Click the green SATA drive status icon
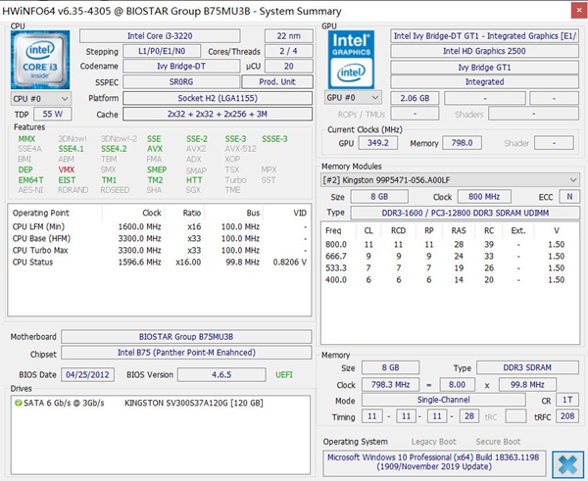588x481 pixels. coord(16,403)
